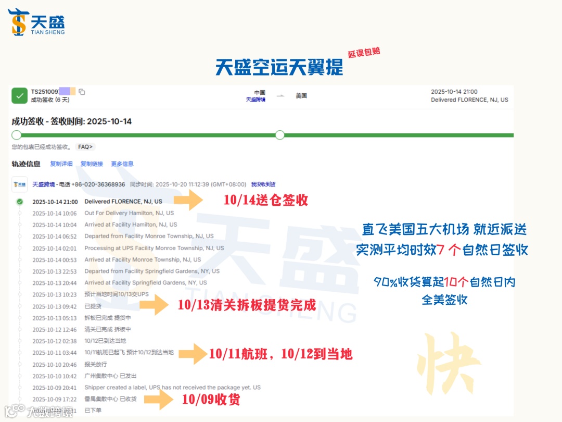Select Arrived at Facility Monroe Township event
562x422 pixels.
tap(143, 259)
